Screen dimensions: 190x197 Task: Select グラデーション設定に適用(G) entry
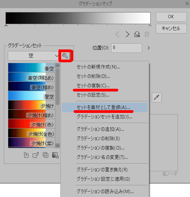[x=105, y=179]
